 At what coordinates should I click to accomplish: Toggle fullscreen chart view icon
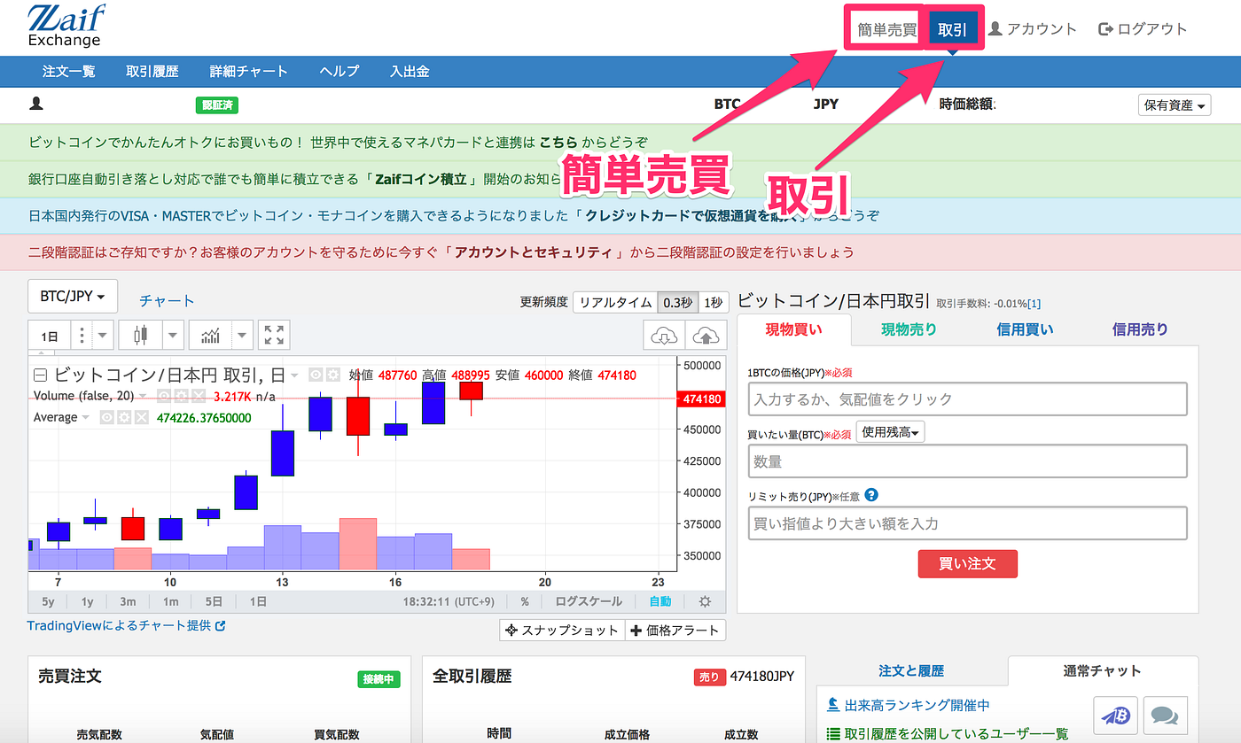[x=274, y=336]
